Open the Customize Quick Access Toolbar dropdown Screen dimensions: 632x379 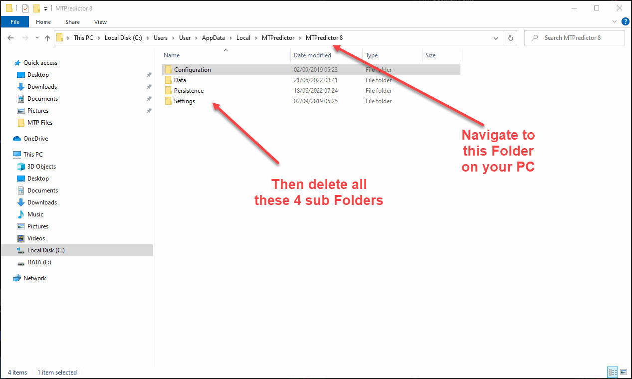click(x=45, y=8)
